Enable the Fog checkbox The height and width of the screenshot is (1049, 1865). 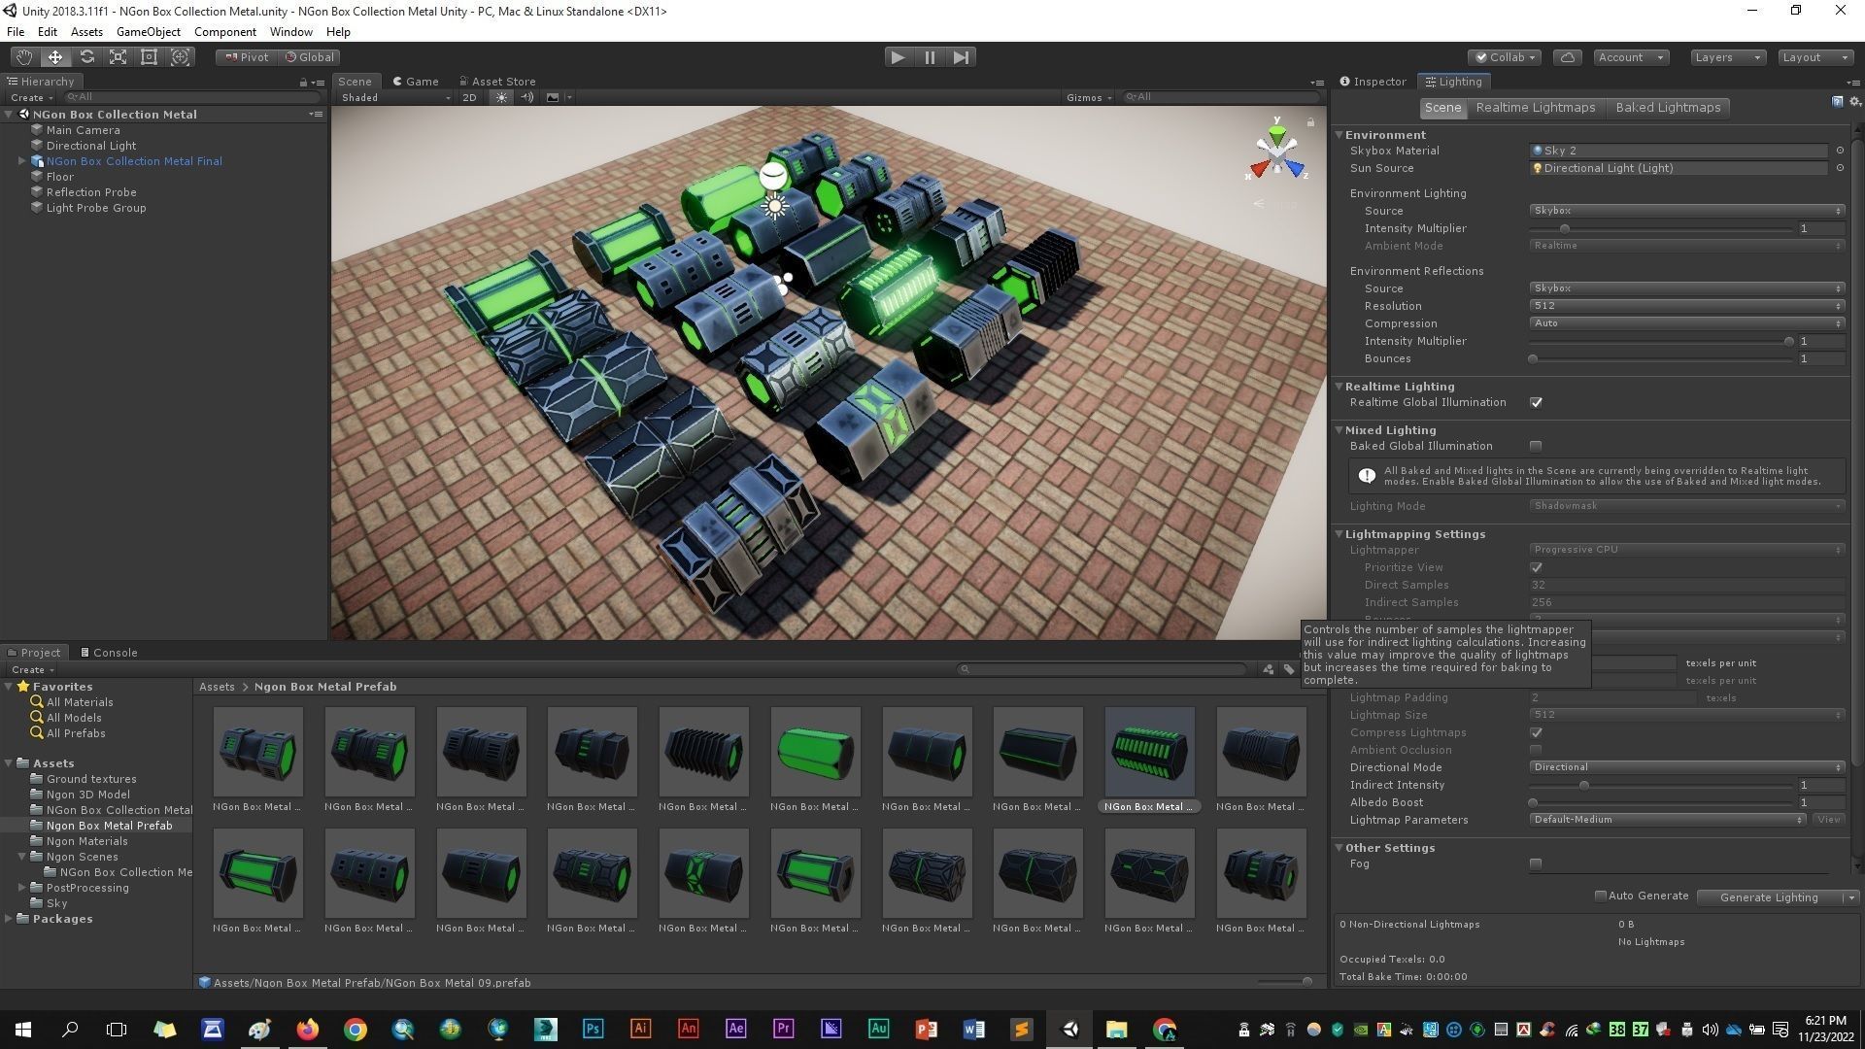click(1536, 863)
